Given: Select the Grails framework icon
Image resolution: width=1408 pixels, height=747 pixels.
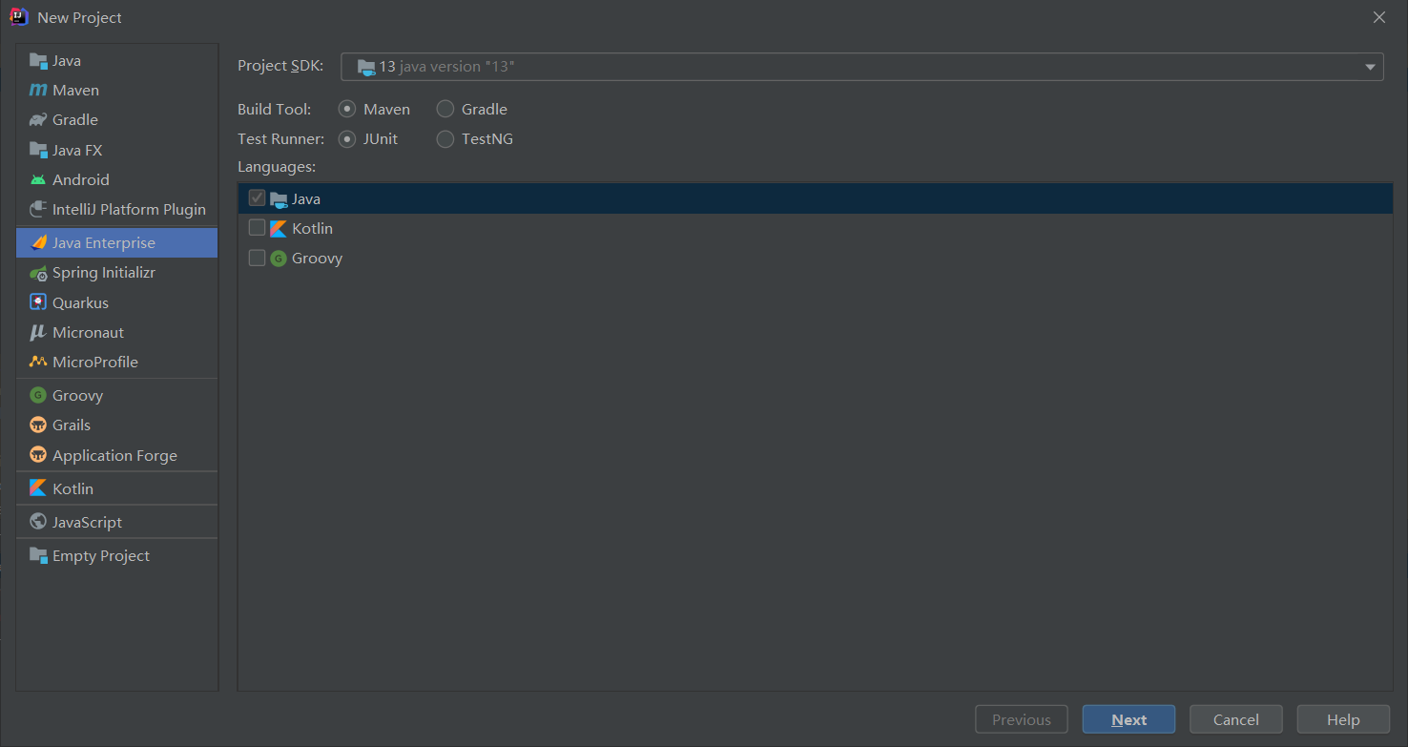Looking at the screenshot, I should 72,425.
